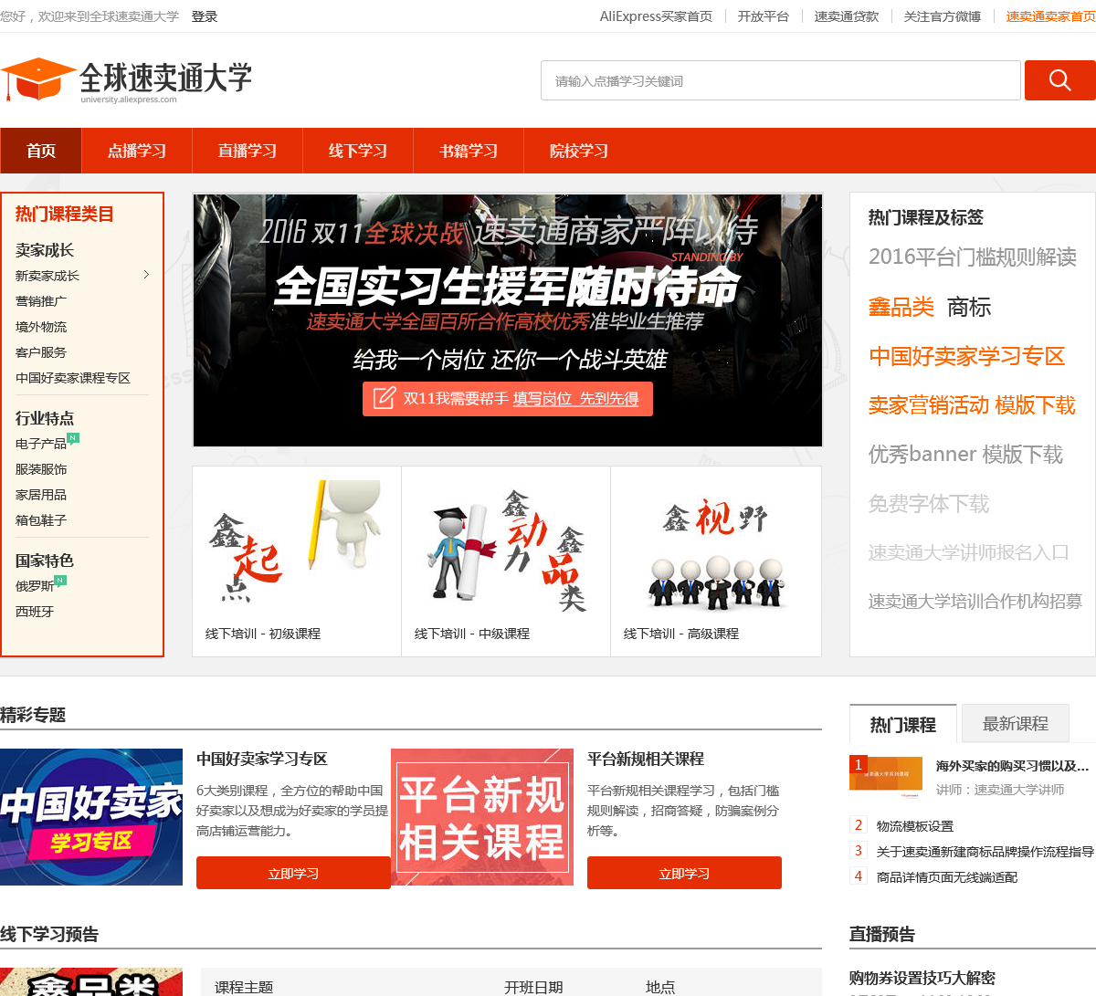Select 俄罗斯 country category

[35, 586]
